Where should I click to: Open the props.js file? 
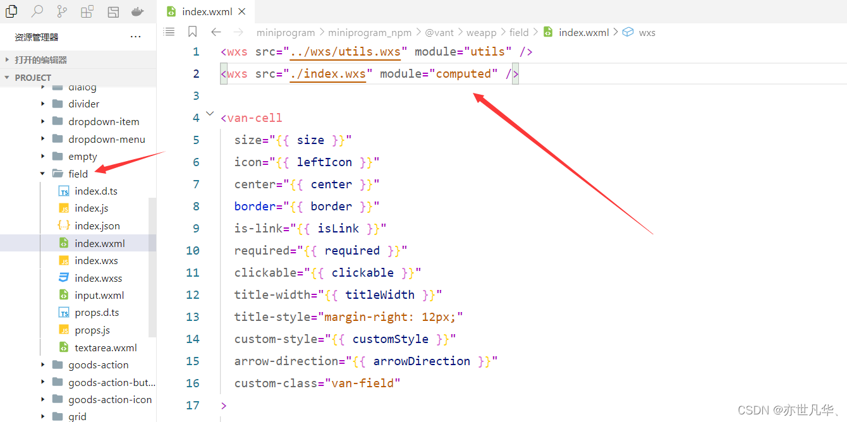click(93, 329)
